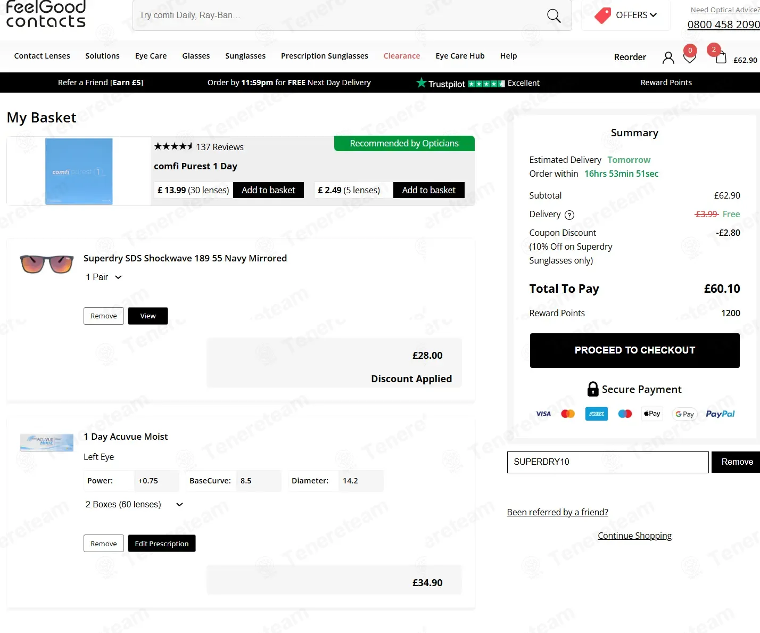
Task: Click the Diameter value 14.2
Action: 350,481
